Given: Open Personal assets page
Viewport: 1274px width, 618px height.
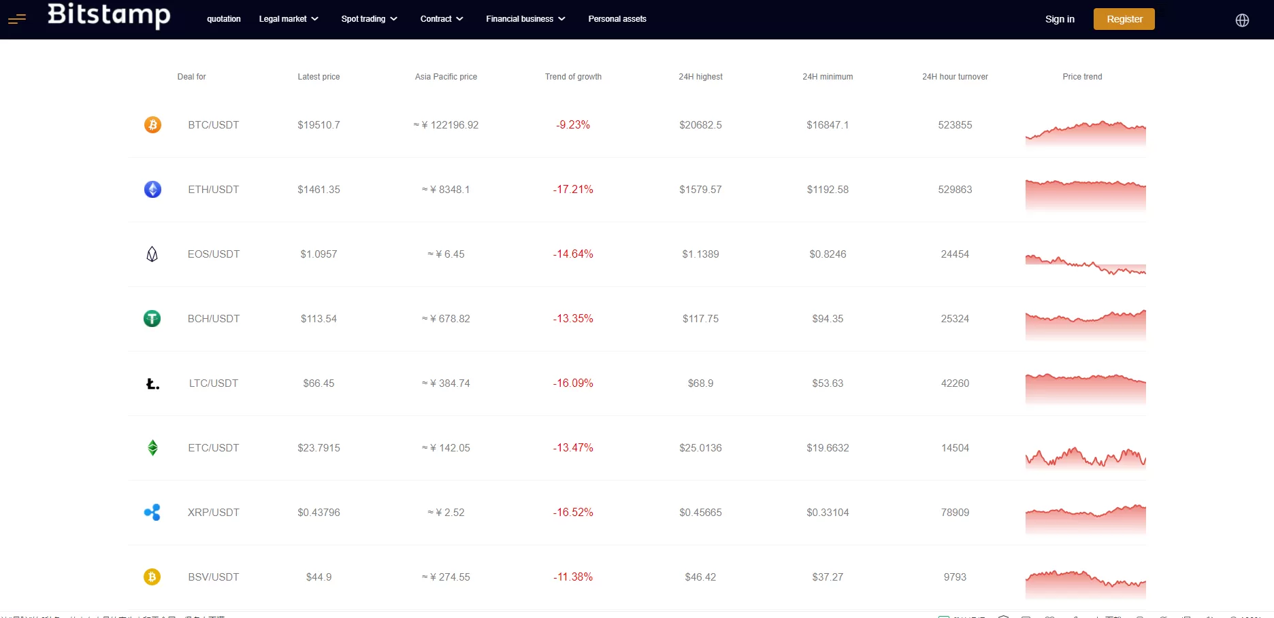Looking at the screenshot, I should pos(617,19).
